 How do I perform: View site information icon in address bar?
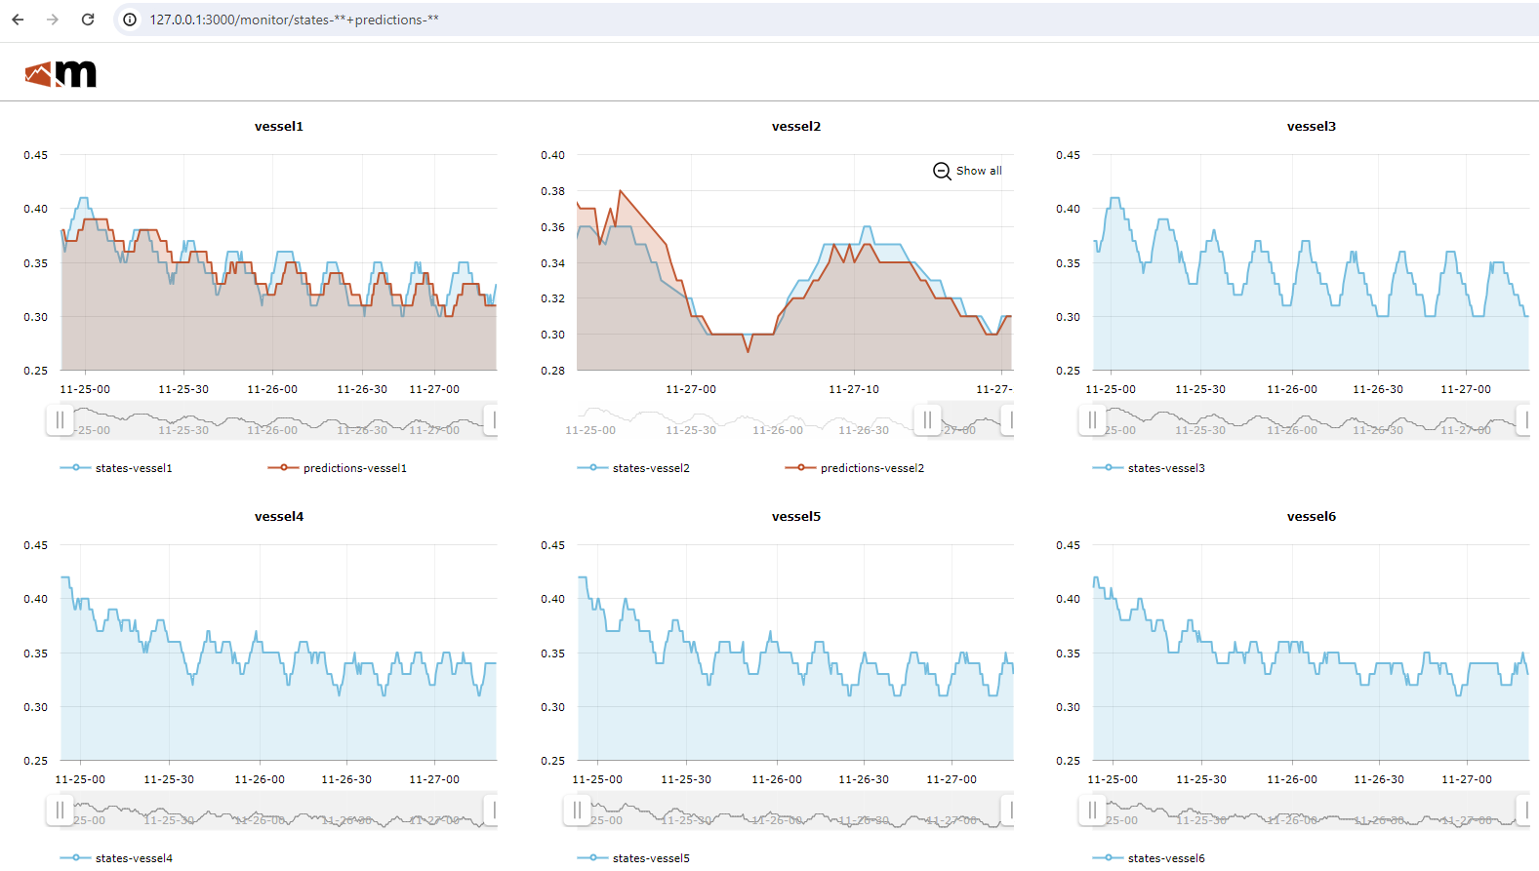pos(130,20)
